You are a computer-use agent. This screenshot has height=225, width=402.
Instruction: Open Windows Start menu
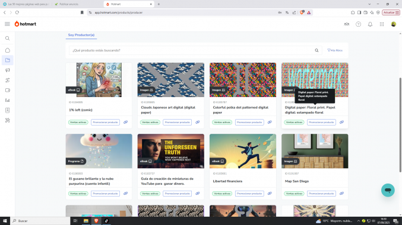pos(5,221)
